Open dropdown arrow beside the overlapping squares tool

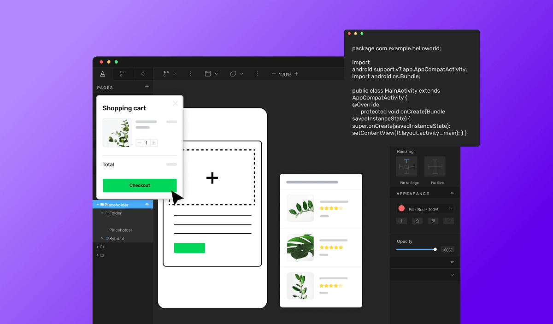241,74
